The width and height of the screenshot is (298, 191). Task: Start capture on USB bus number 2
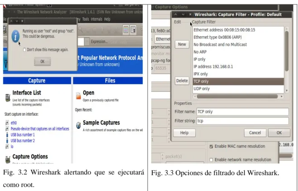pos(23,140)
